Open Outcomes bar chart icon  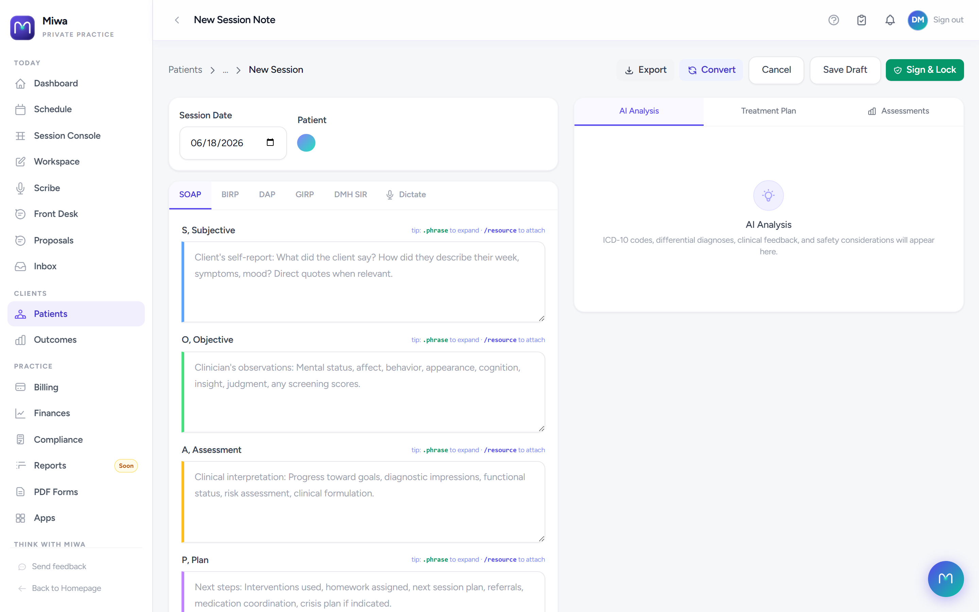tap(20, 340)
